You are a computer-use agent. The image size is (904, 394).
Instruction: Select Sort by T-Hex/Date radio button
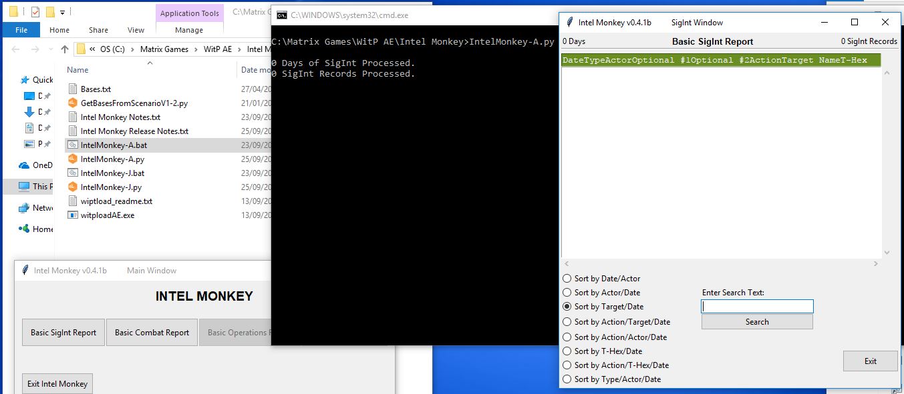567,351
